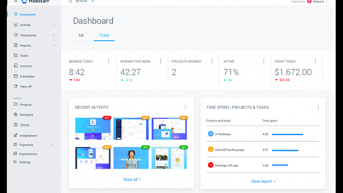Click the Members people icon
The image size is (343, 193).
click(16, 114)
